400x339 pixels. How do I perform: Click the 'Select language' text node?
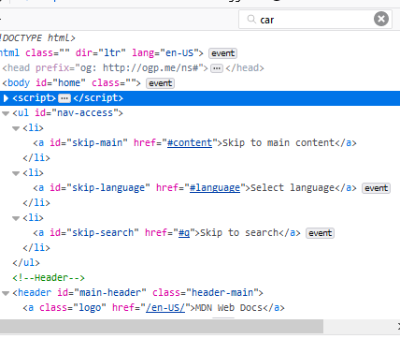[x=293, y=188]
